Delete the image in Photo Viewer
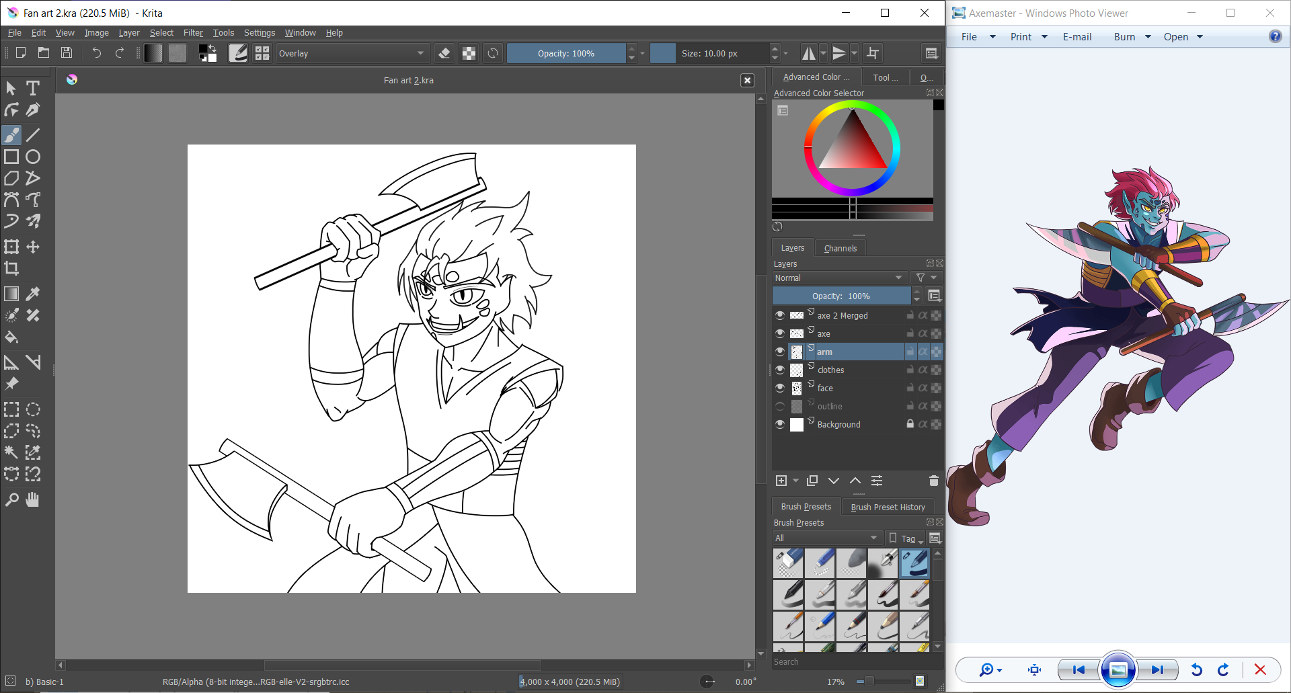This screenshot has width=1291, height=693. click(x=1260, y=669)
